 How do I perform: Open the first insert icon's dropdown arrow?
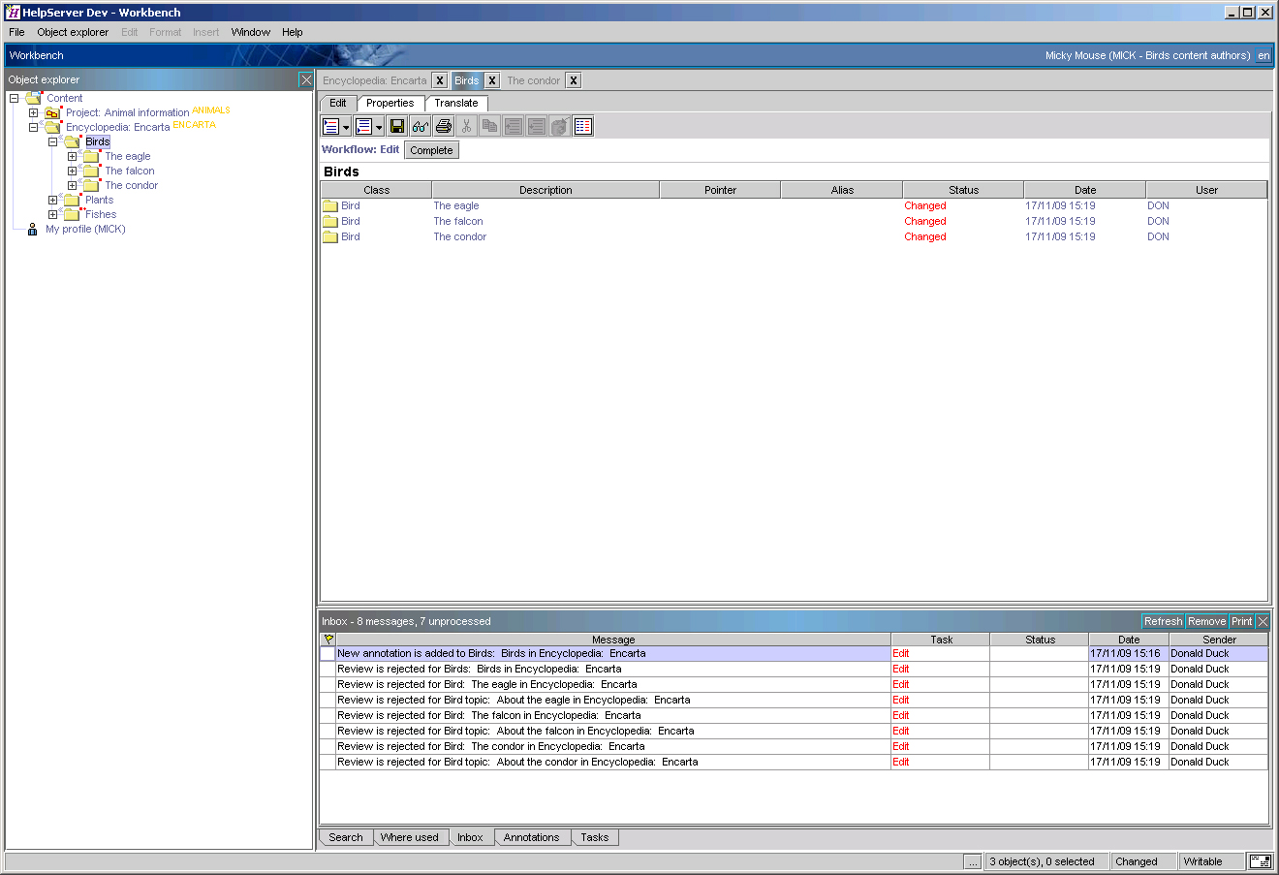346,127
